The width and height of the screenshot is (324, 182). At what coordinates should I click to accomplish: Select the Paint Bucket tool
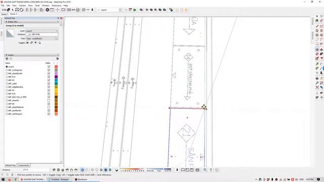click(317, 21)
